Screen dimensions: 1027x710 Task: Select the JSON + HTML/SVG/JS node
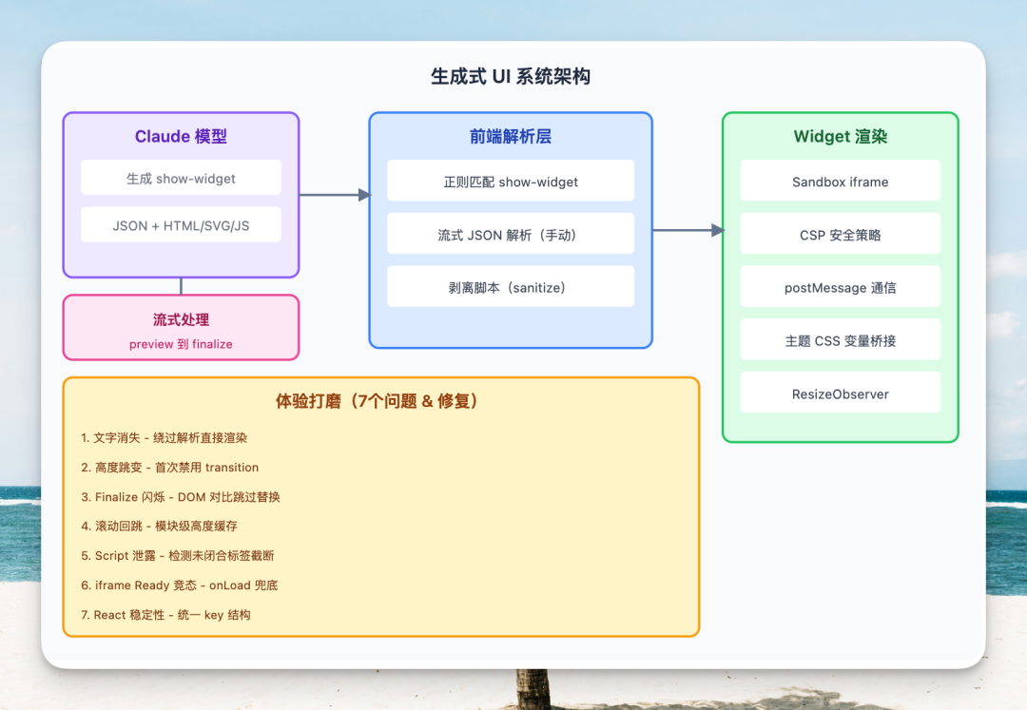181,225
